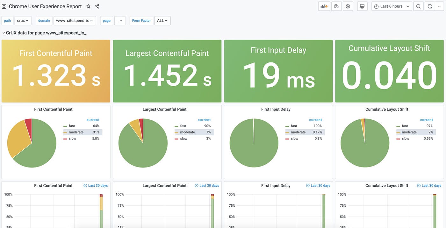Toggle slow series in Cumulative Layout Shift legend
The height and width of the screenshot is (228, 446).
pyautogui.click(x=406, y=139)
